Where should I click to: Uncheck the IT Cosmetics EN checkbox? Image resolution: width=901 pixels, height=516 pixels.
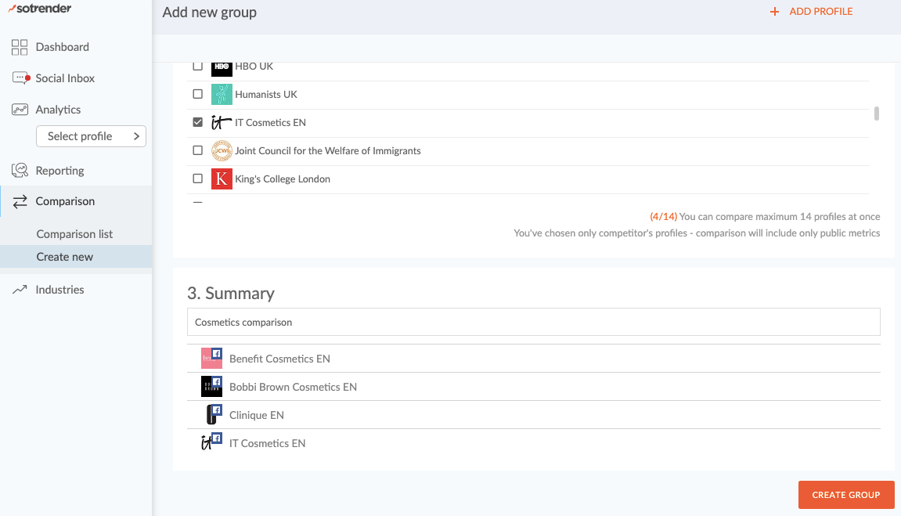coord(197,123)
